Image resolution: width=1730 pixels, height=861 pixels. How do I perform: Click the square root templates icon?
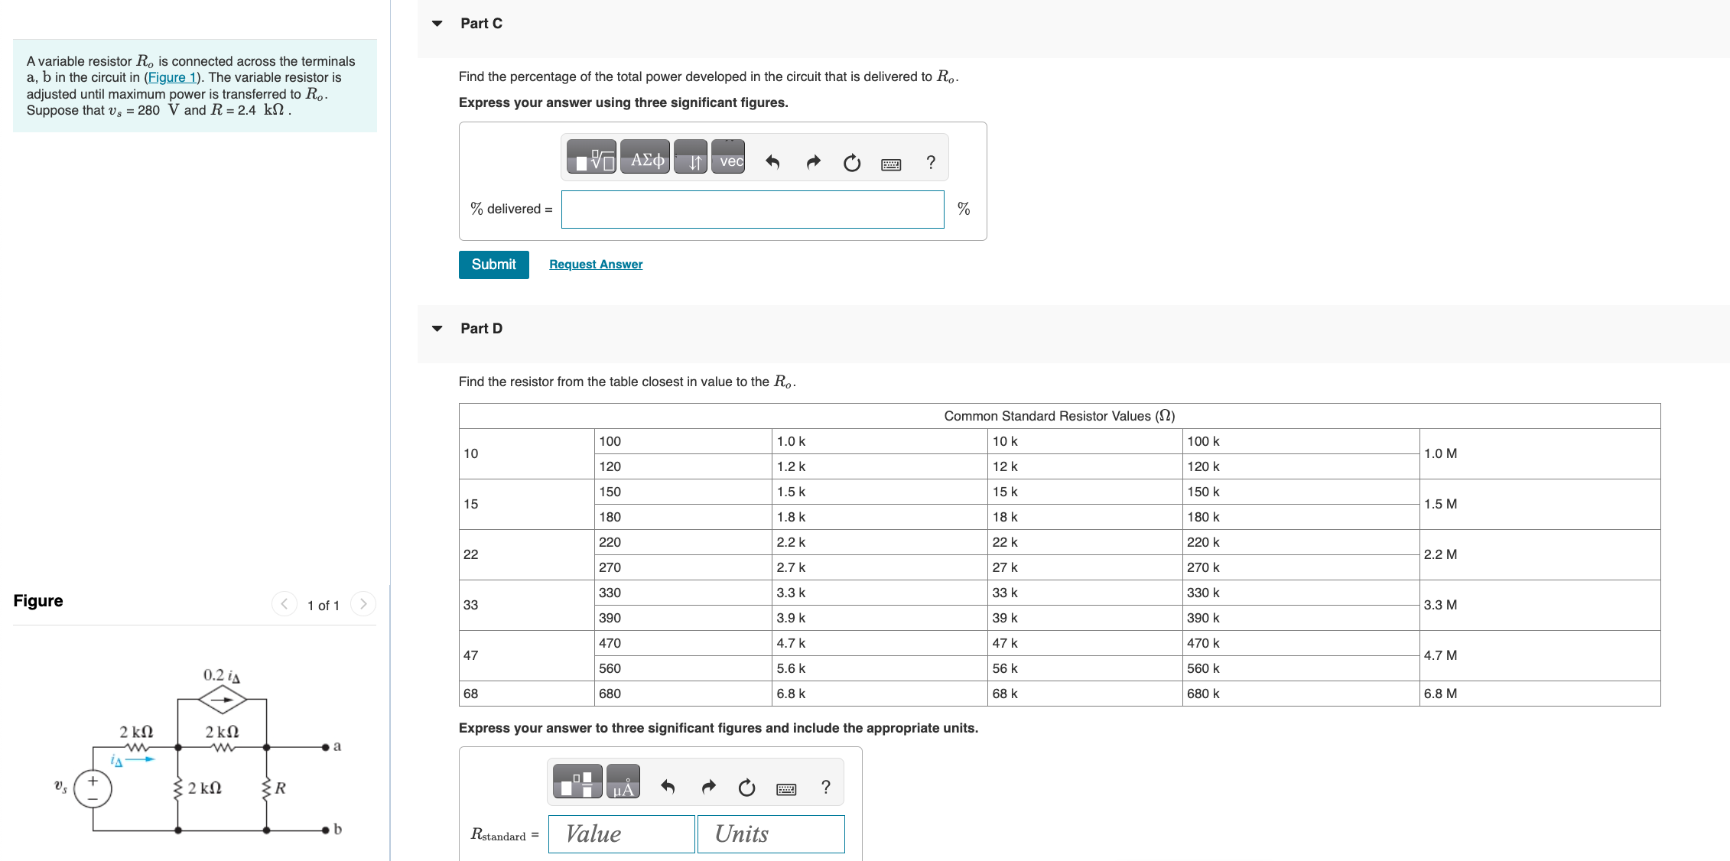pyautogui.click(x=591, y=158)
